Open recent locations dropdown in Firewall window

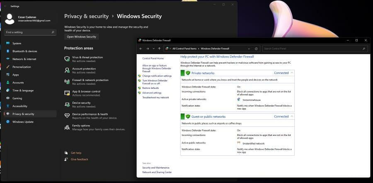[x=153, y=49]
